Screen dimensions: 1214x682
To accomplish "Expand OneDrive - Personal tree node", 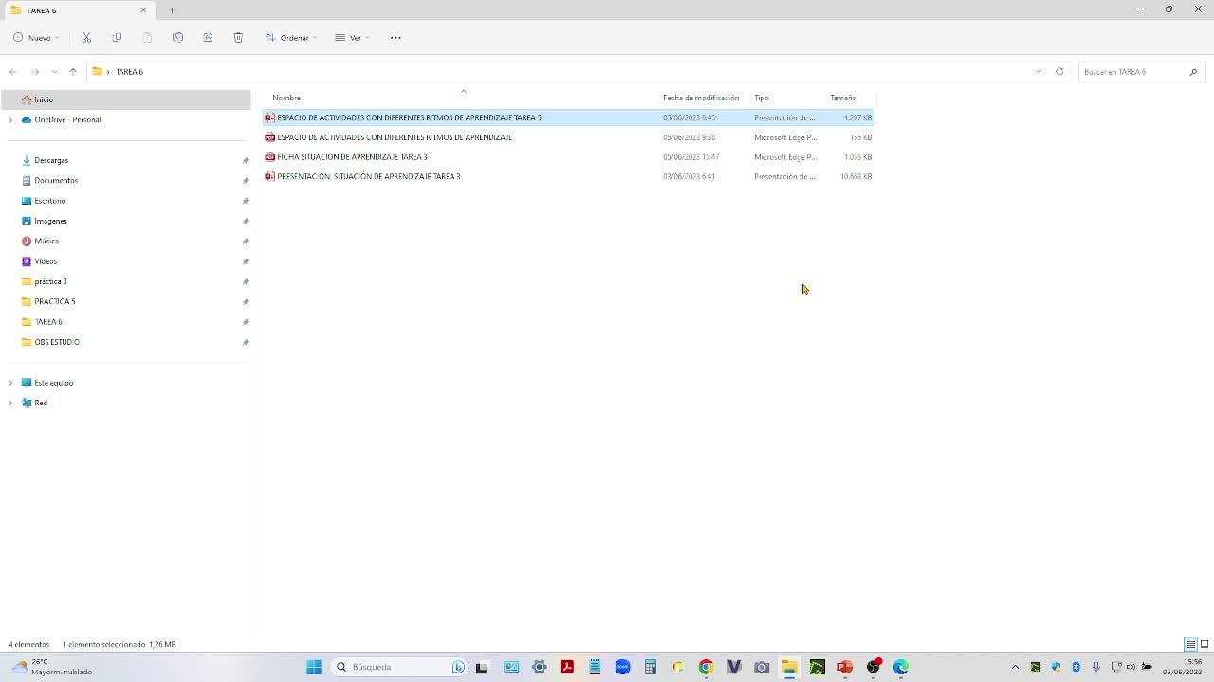I will point(10,120).
